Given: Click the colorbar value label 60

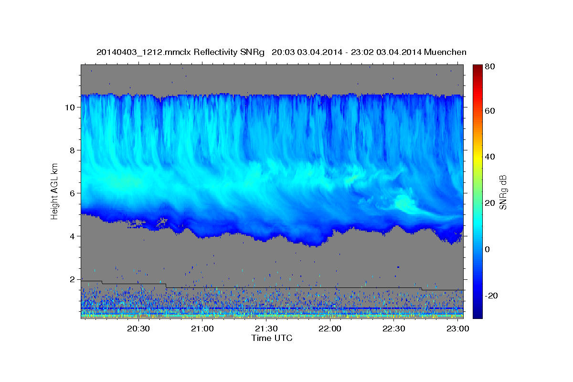Looking at the screenshot, I should [x=490, y=111].
